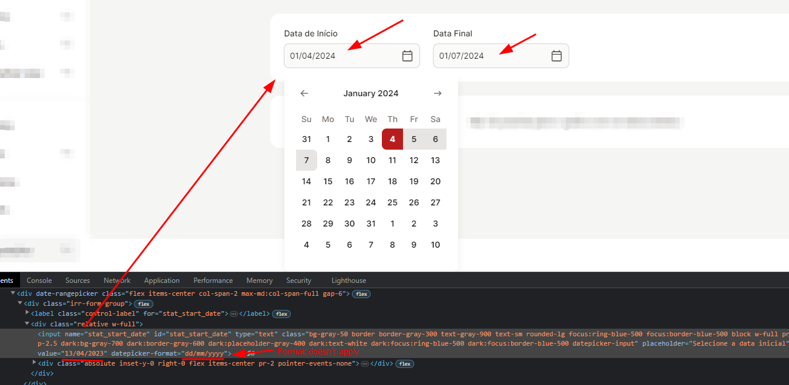Open the calendar icon in Data de Início field

coord(408,55)
